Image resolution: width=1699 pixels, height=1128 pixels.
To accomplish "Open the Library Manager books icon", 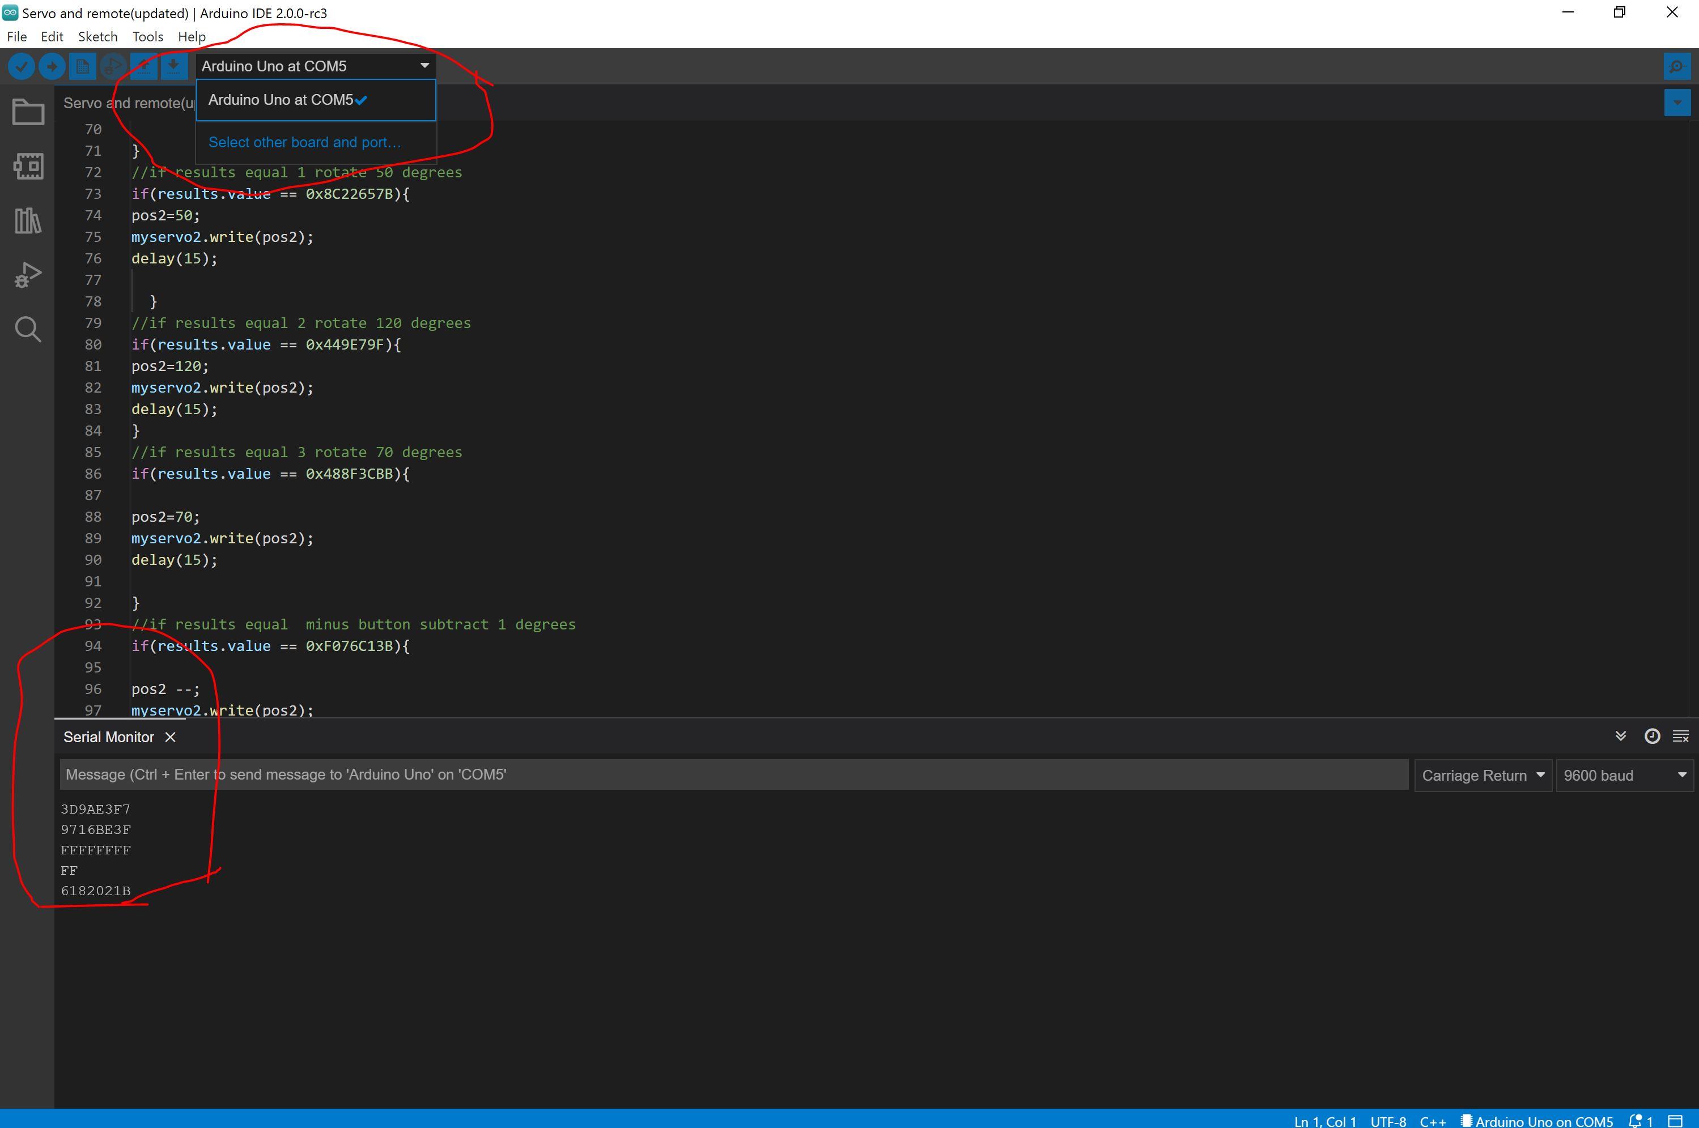I will [x=28, y=220].
